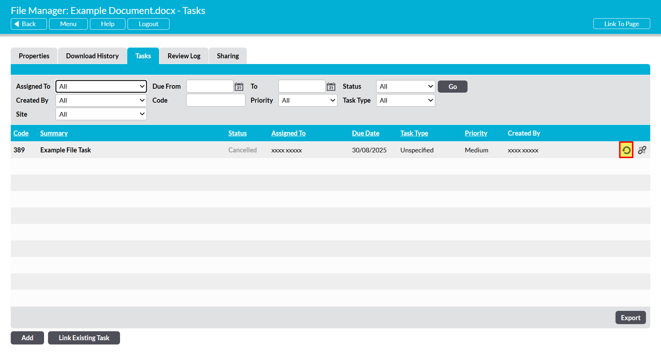
Task: Click into the Code filter field
Action: 215,101
